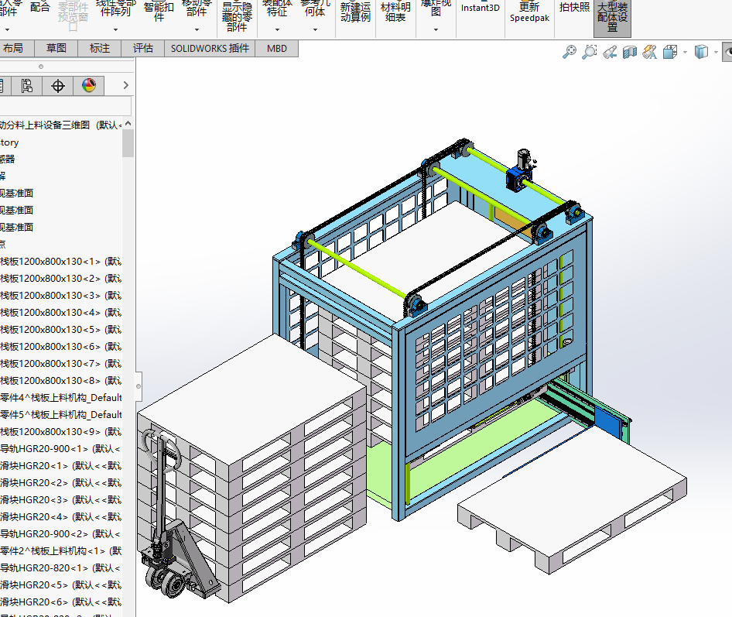Toggle the hide/show items eye icon

pyautogui.click(x=727, y=52)
